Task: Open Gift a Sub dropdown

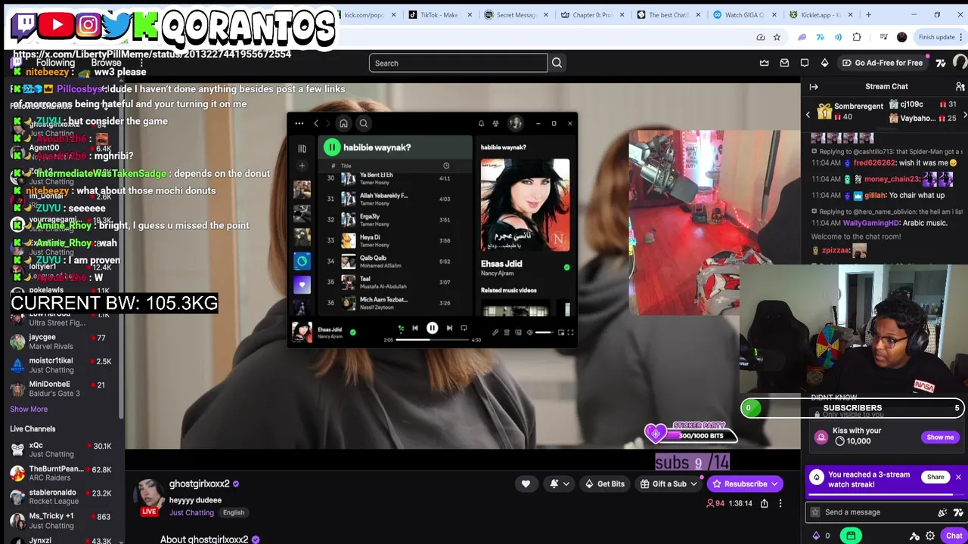Action: [669, 484]
